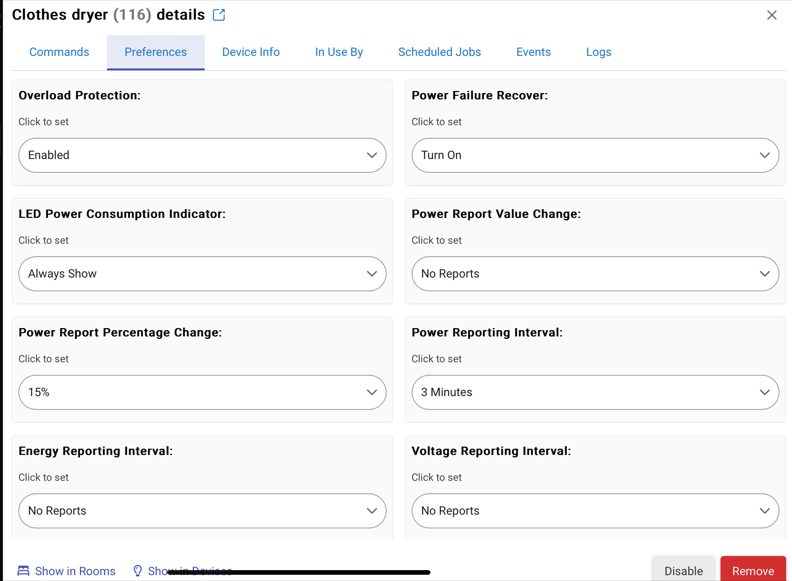Change Power Report Percentage 15% selector
Screen dimensions: 792x581
202,392
